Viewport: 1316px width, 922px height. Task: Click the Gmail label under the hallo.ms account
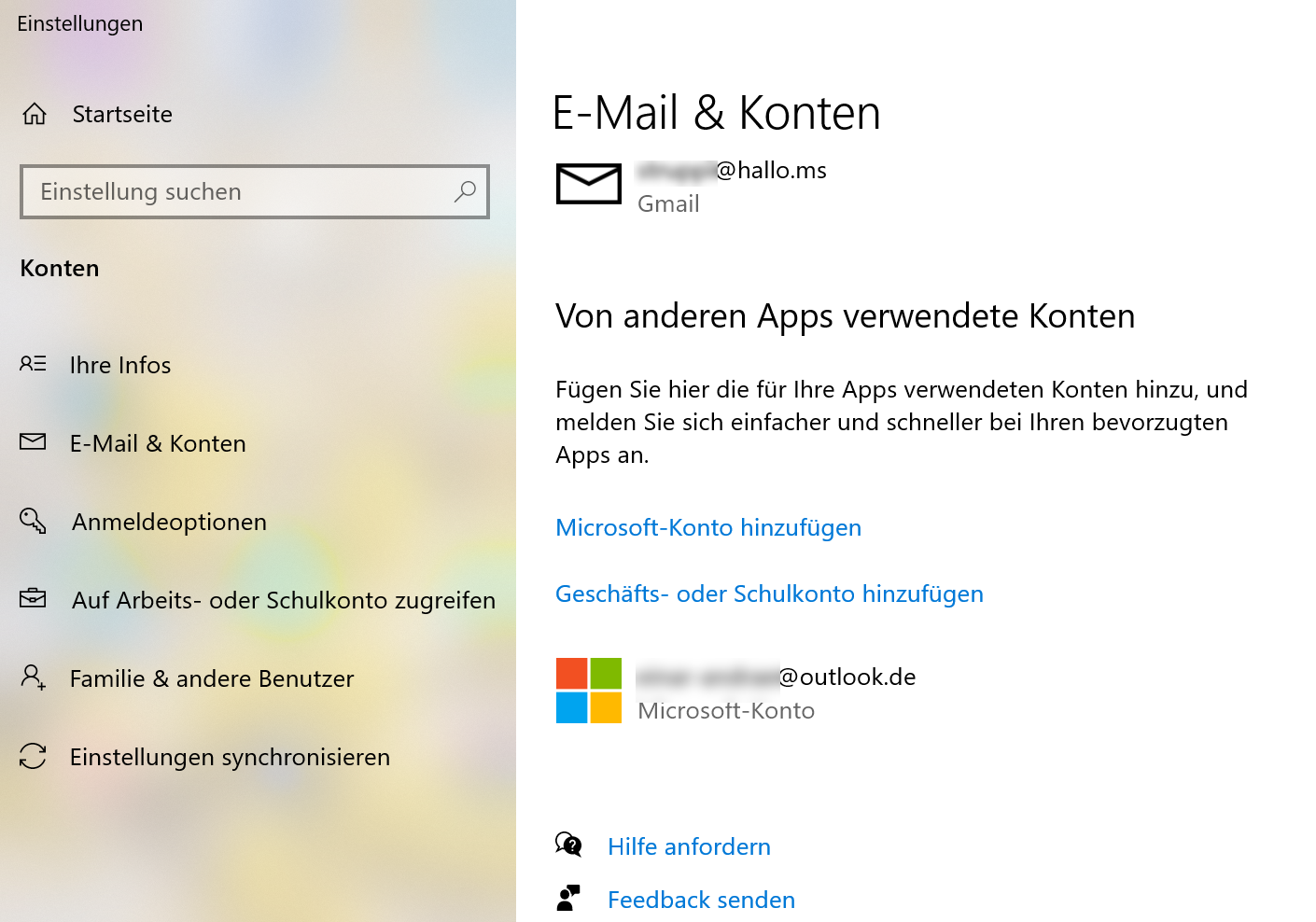pos(668,203)
